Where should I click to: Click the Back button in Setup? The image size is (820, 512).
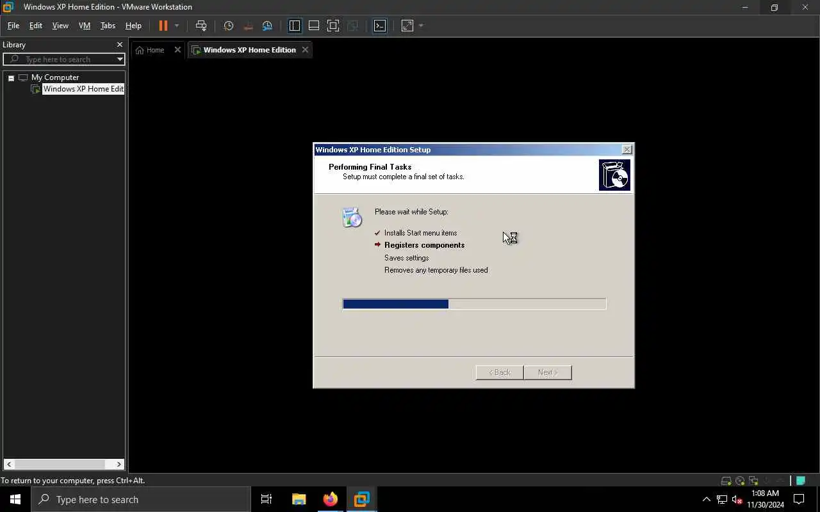point(500,372)
